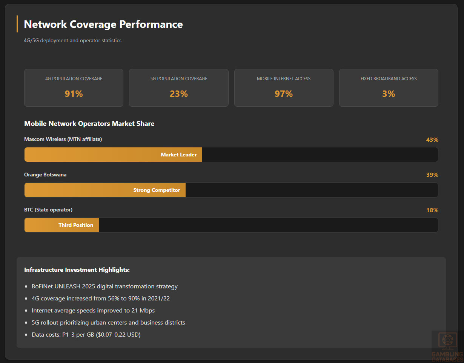Click the 5G rollout urban centers bullet
This screenshot has width=464, height=363.
[108, 323]
